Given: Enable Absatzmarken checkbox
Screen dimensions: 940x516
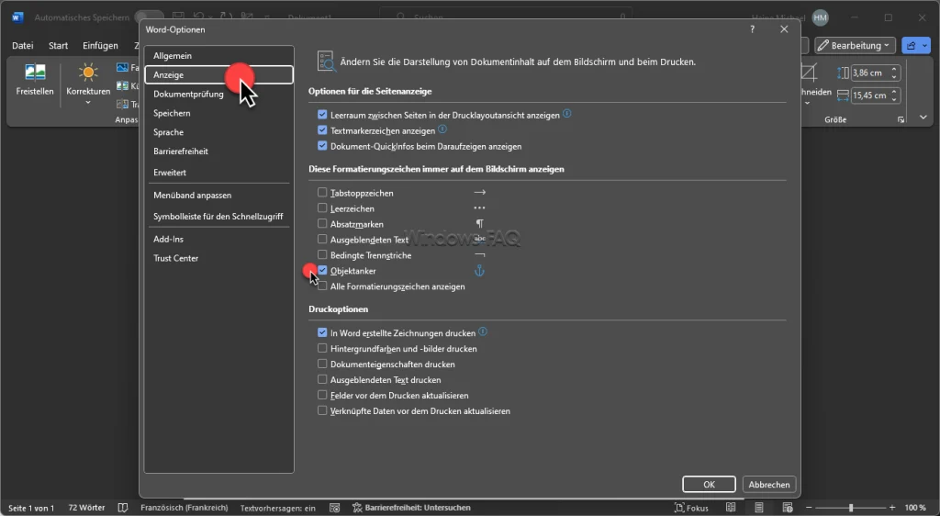Looking at the screenshot, I should (322, 223).
